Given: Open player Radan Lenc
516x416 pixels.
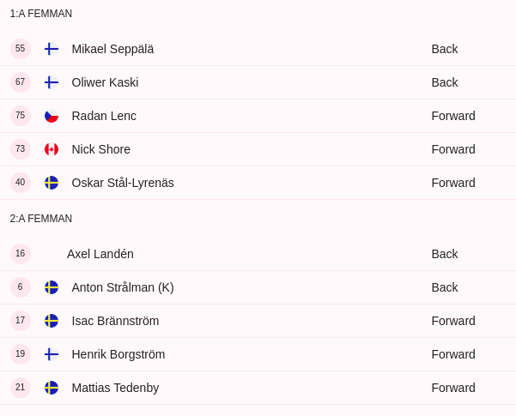Looking at the screenshot, I should click(x=104, y=116).
